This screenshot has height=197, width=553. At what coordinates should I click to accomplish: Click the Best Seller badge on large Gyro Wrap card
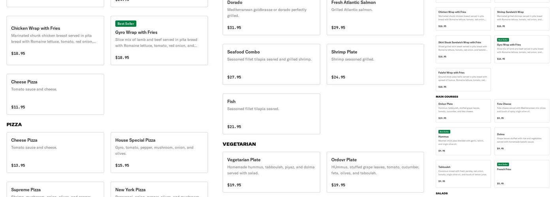click(126, 24)
